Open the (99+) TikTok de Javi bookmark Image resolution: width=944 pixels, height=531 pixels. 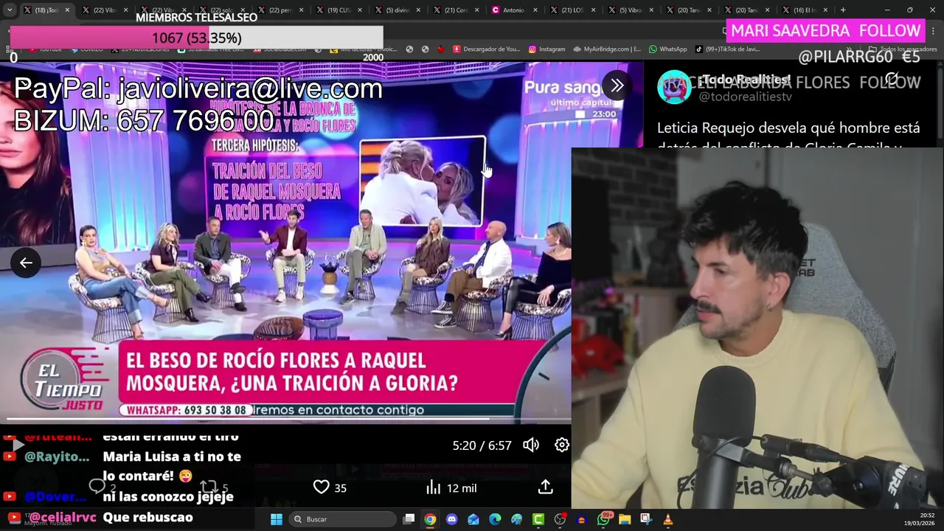coord(727,49)
